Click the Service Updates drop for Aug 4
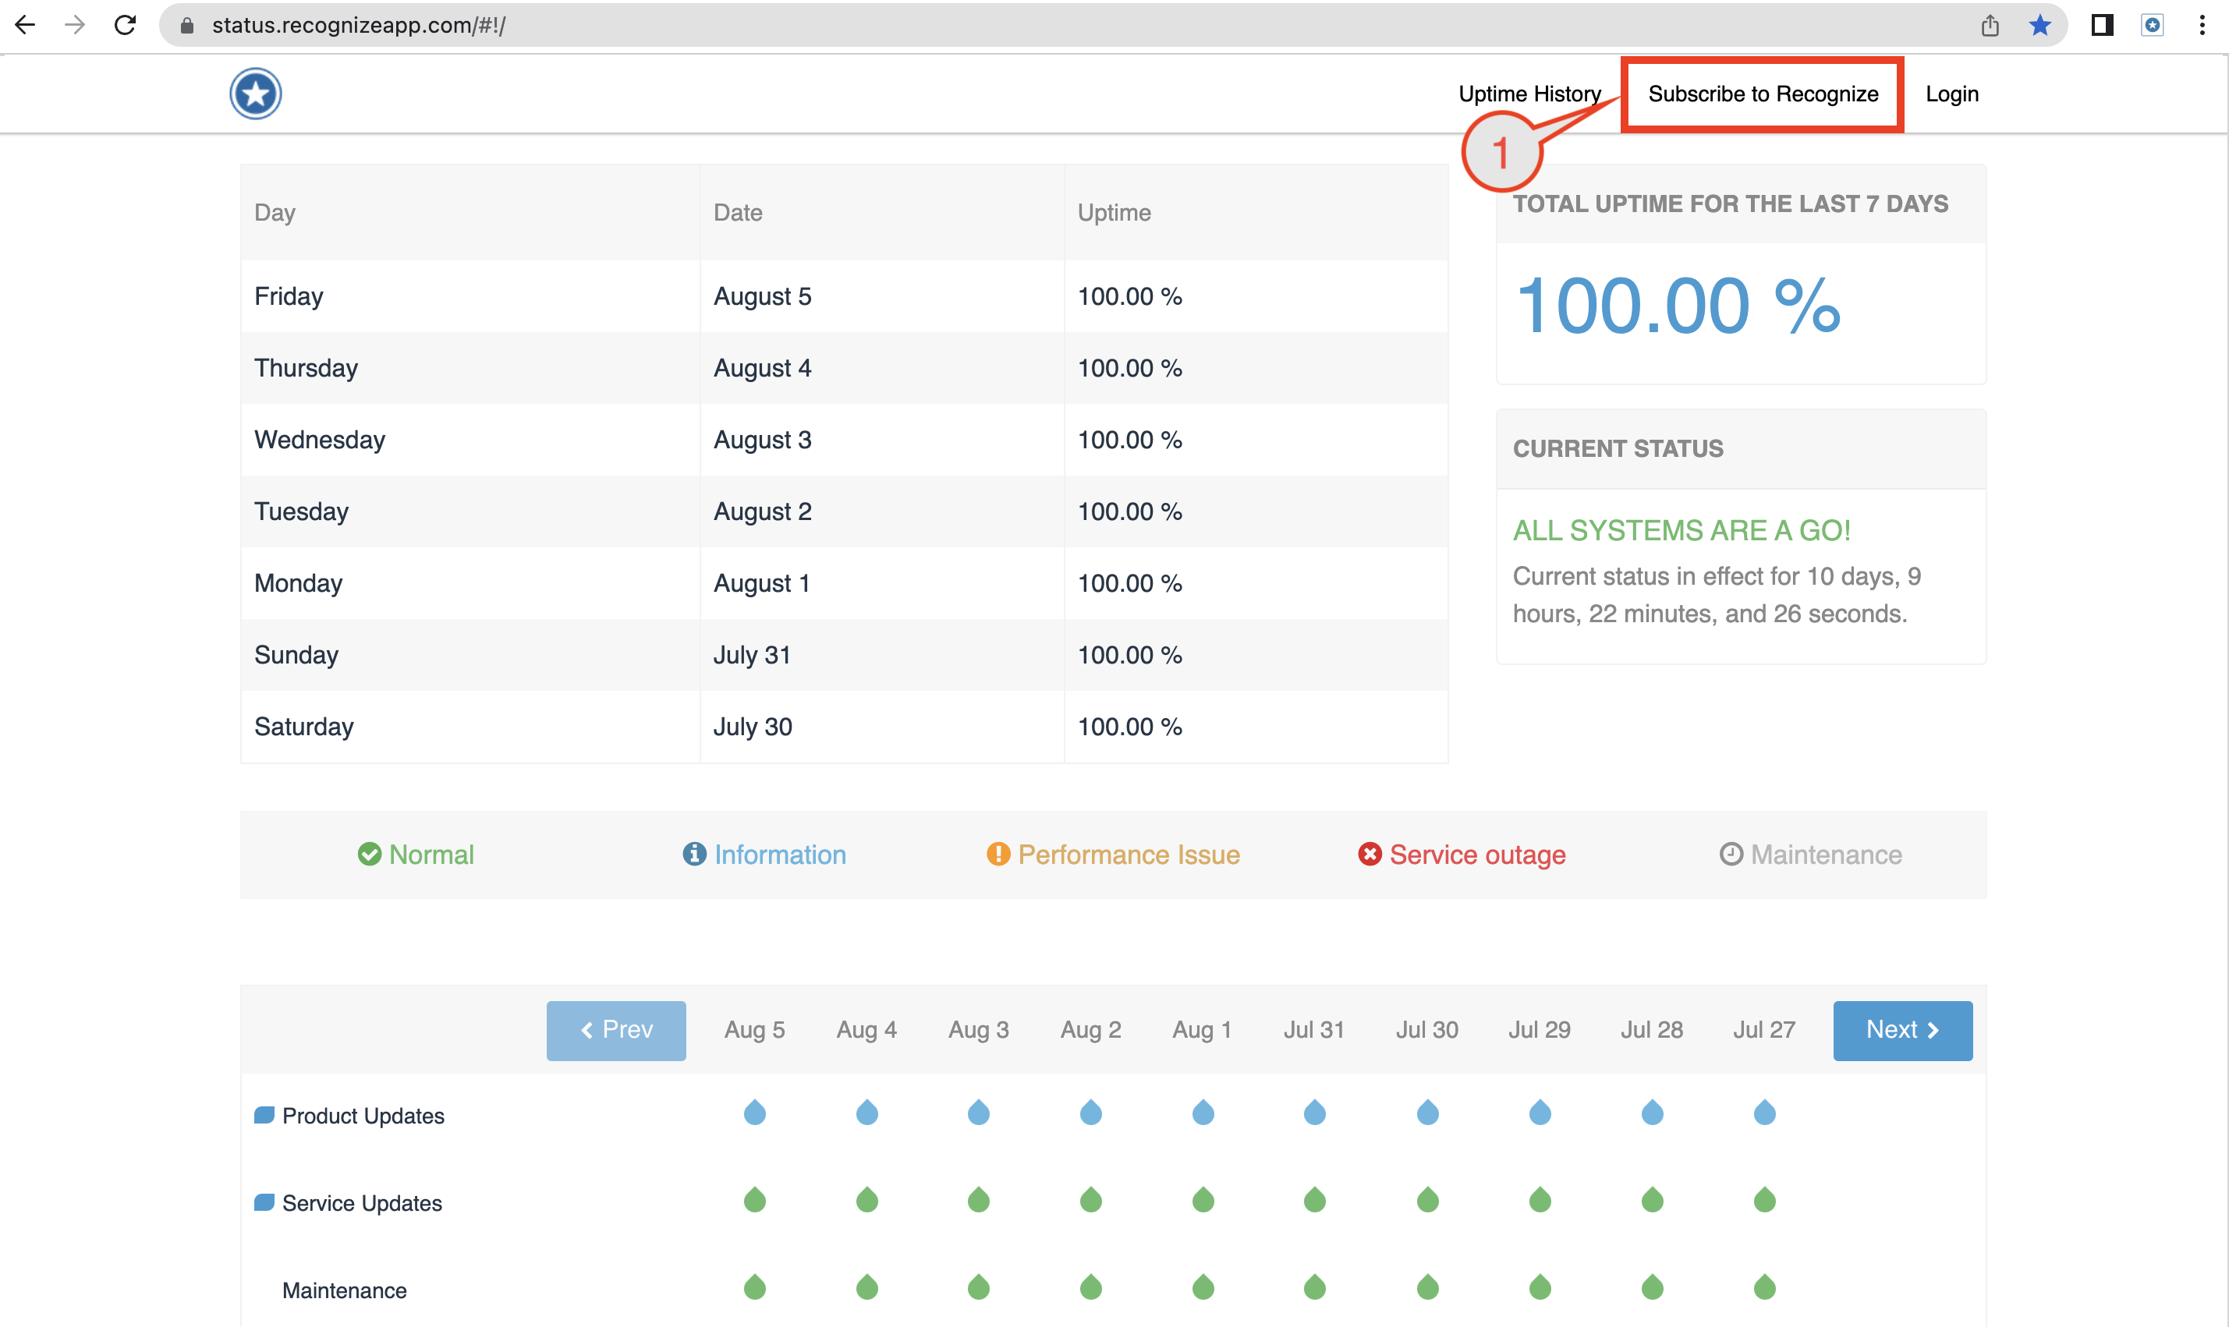Screen dimensions: 2229x1327 (x=866, y=1200)
